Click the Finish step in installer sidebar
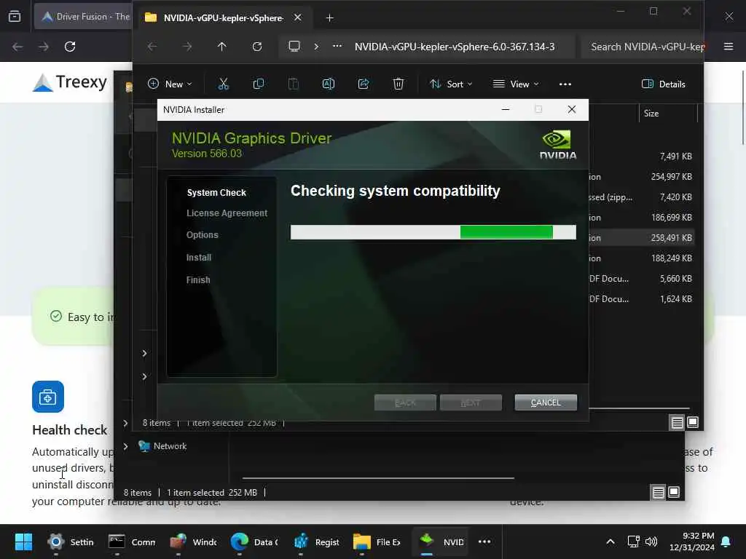The width and height of the screenshot is (746, 559). coord(198,280)
